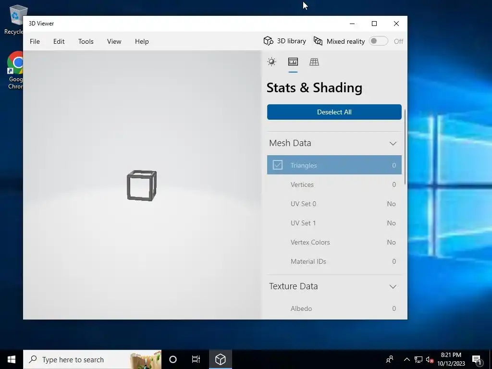Maximize the 3D Viewer window
The width and height of the screenshot is (492, 369).
pyautogui.click(x=374, y=24)
